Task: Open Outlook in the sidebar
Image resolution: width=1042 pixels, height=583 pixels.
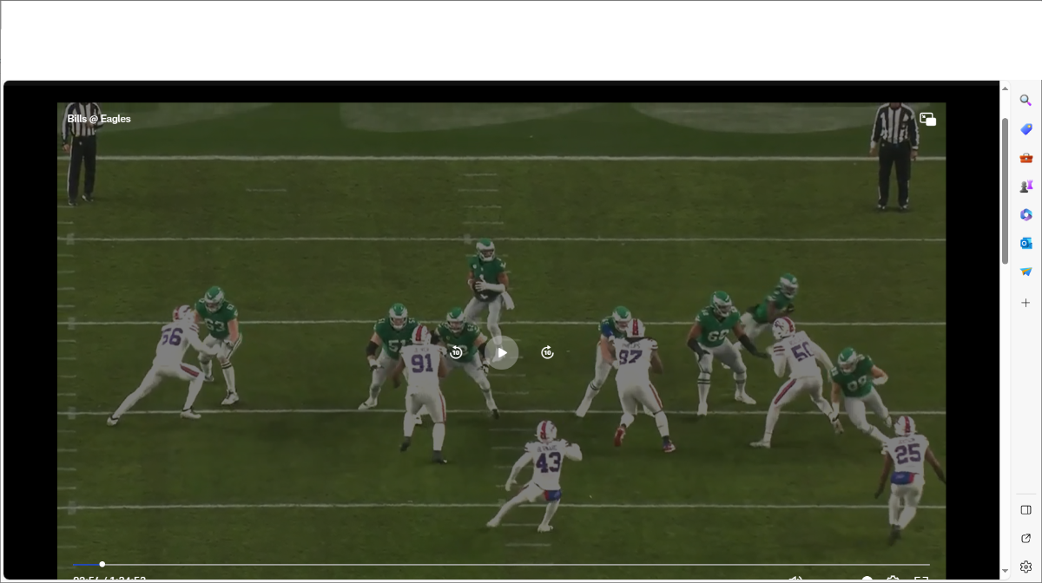Action: (1026, 244)
